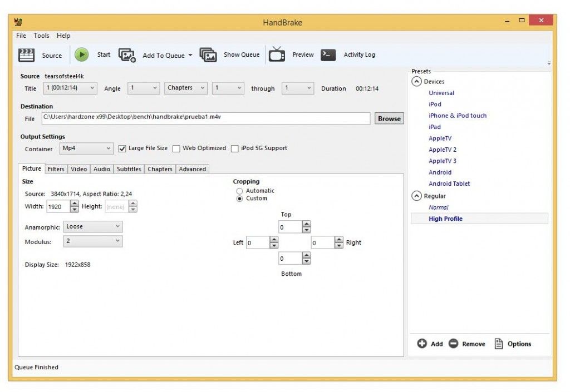The height and width of the screenshot is (392, 570).
Task: Enable the Large File Size checkbox
Action: (x=122, y=148)
